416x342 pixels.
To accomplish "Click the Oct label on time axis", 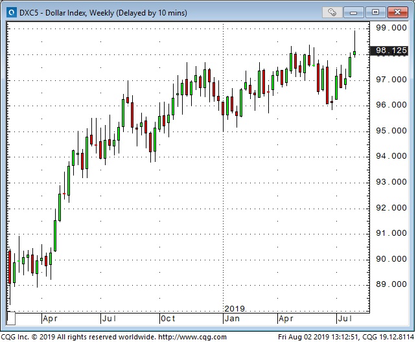I will pyautogui.click(x=168, y=319).
